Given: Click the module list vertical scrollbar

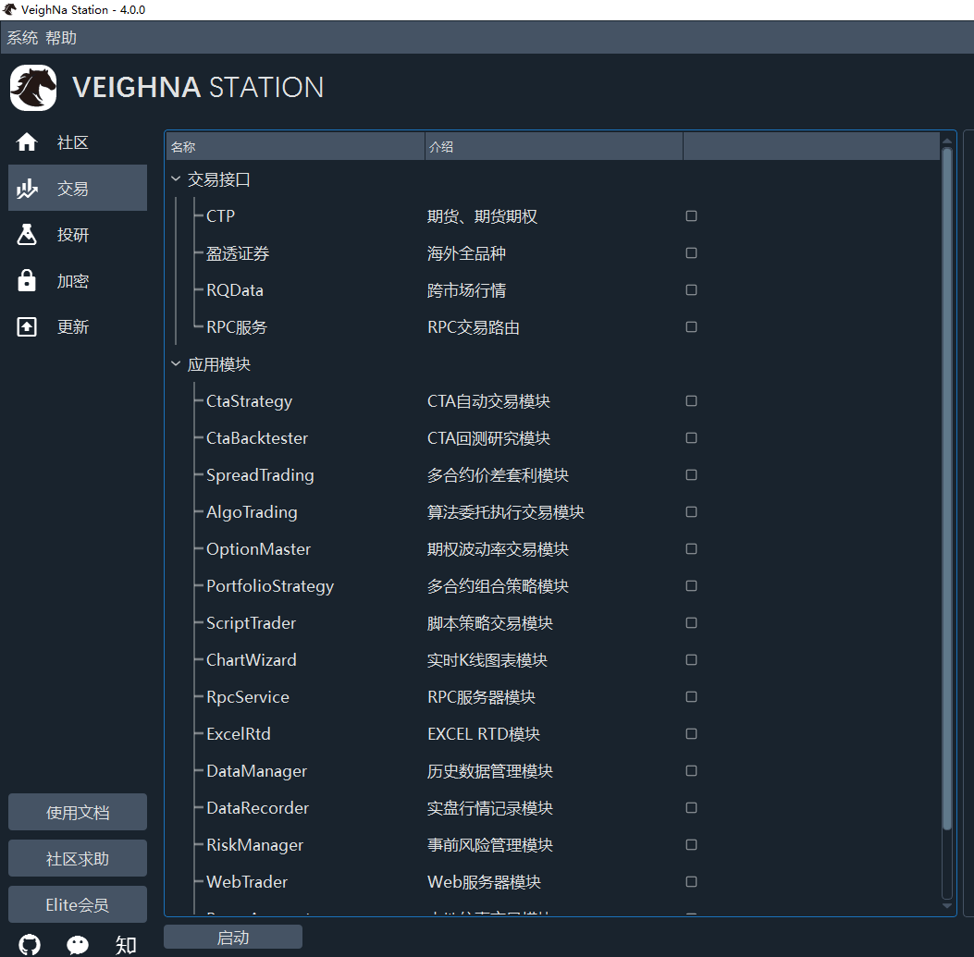Looking at the screenshot, I should pyautogui.click(x=947, y=488).
